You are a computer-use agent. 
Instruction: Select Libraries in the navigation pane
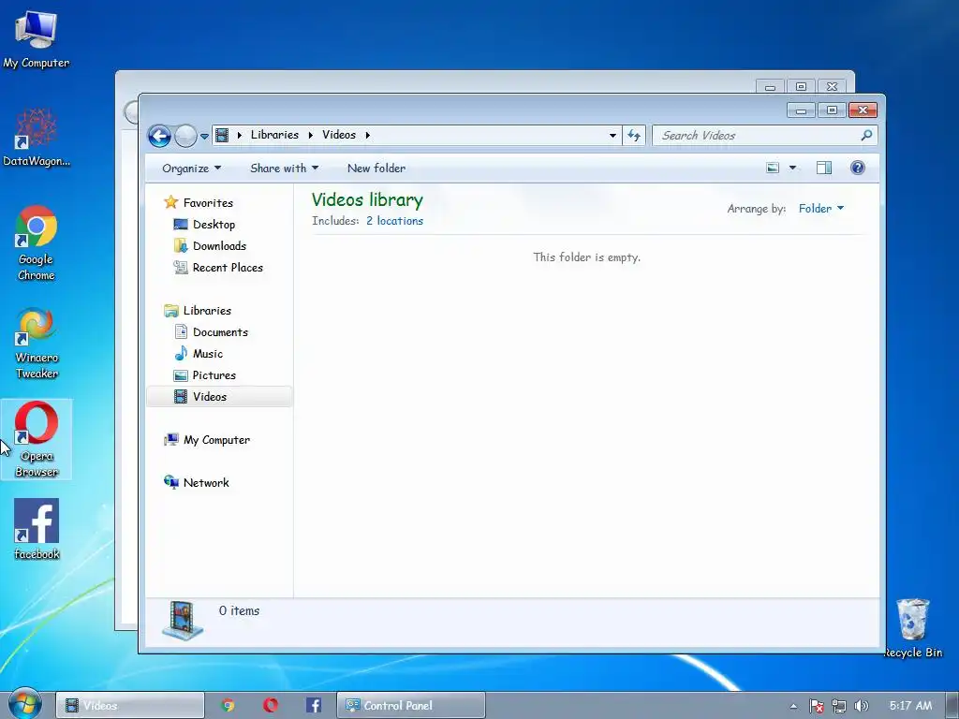(x=207, y=311)
